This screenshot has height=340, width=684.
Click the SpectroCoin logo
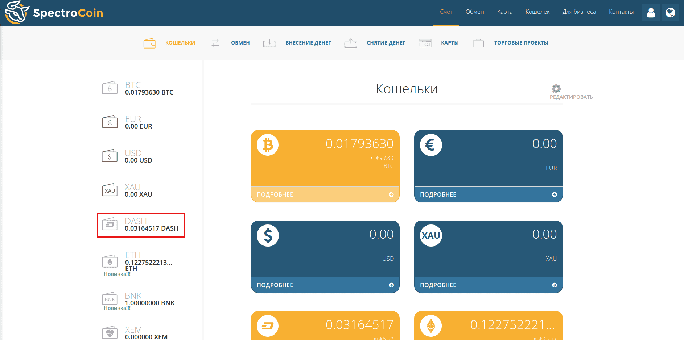pos(54,13)
